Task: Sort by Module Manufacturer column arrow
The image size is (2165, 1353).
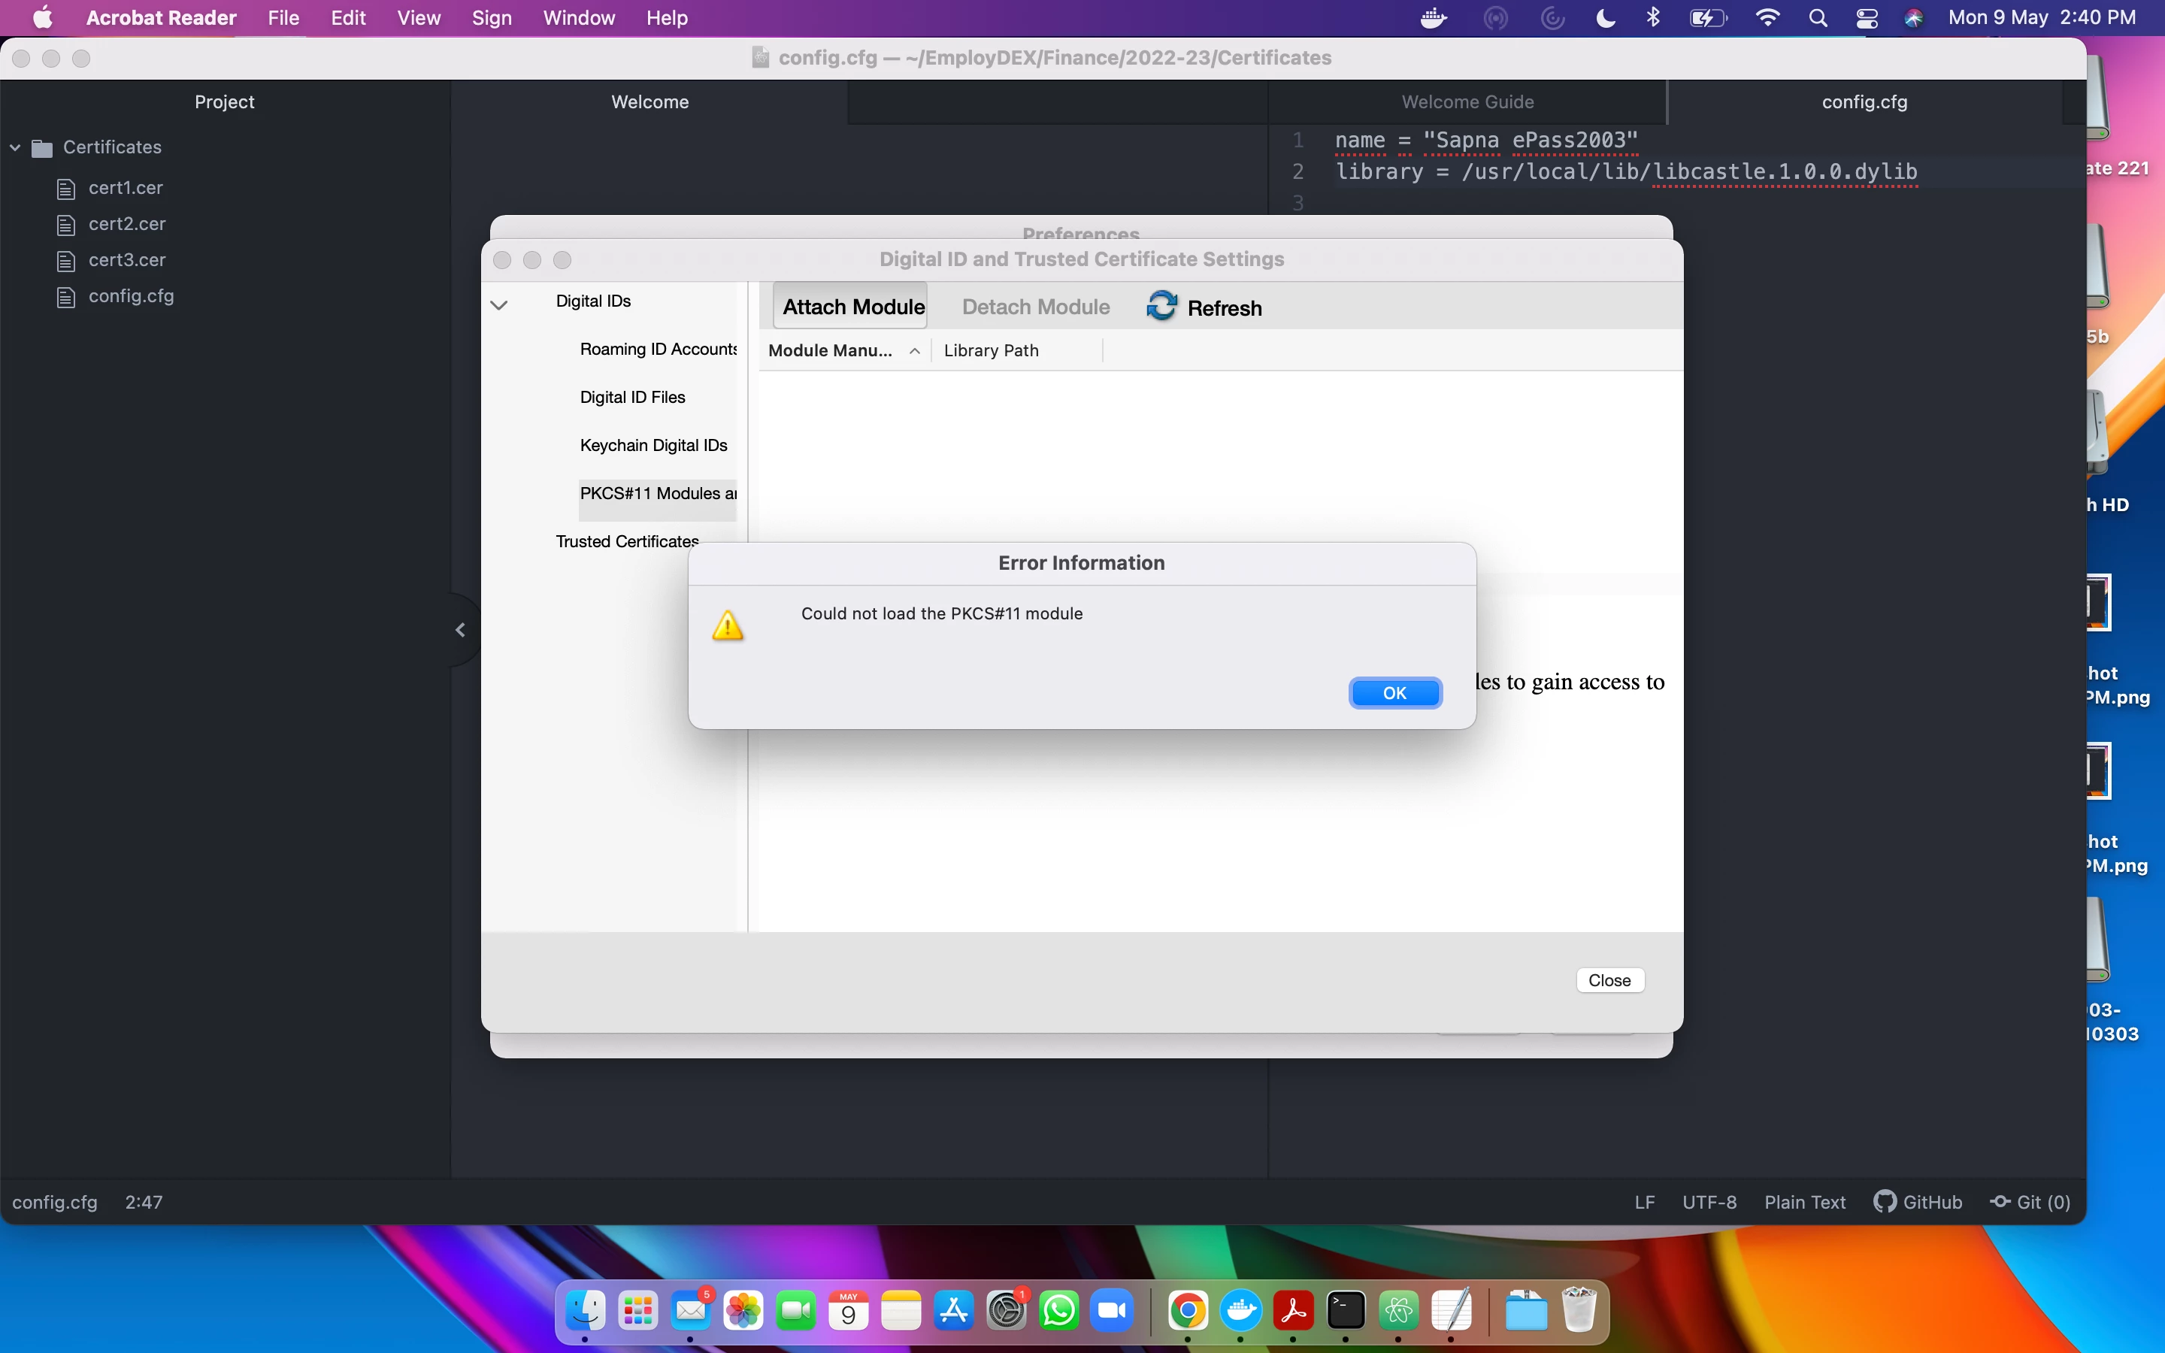Action: click(x=914, y=351)
